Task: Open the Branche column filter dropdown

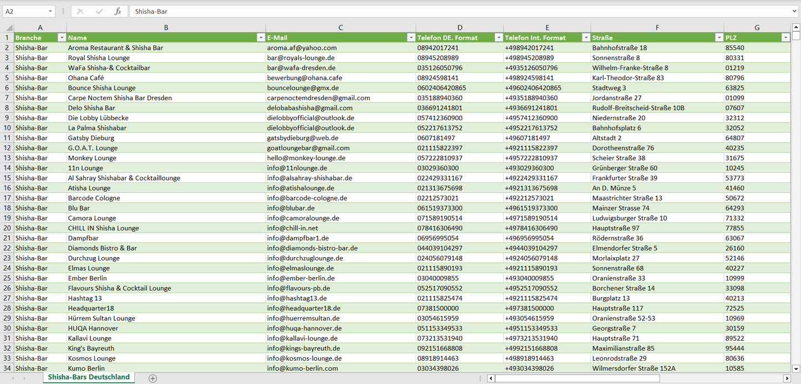Action: (x=61, y=38)
